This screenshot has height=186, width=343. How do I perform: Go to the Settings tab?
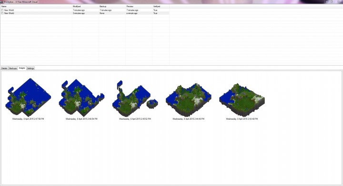pos(30,68)
